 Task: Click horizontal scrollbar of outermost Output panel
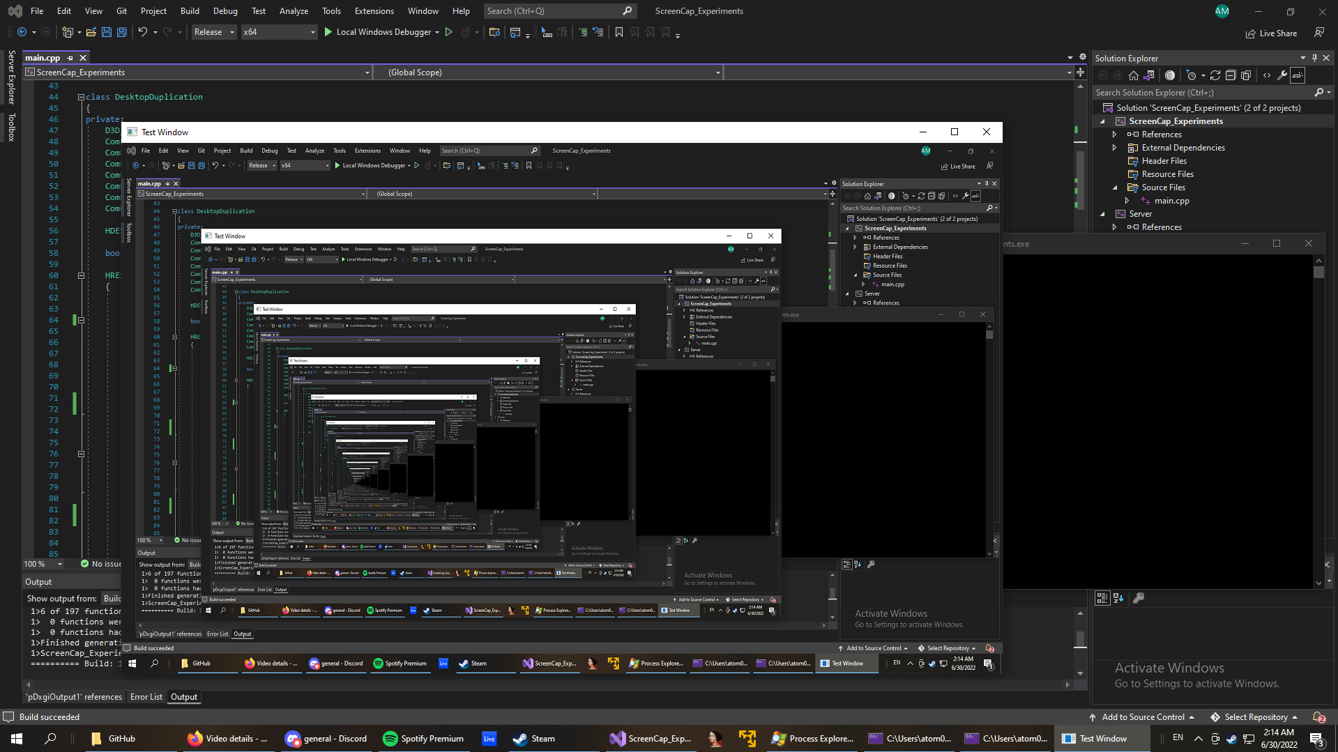pos(547,685)
